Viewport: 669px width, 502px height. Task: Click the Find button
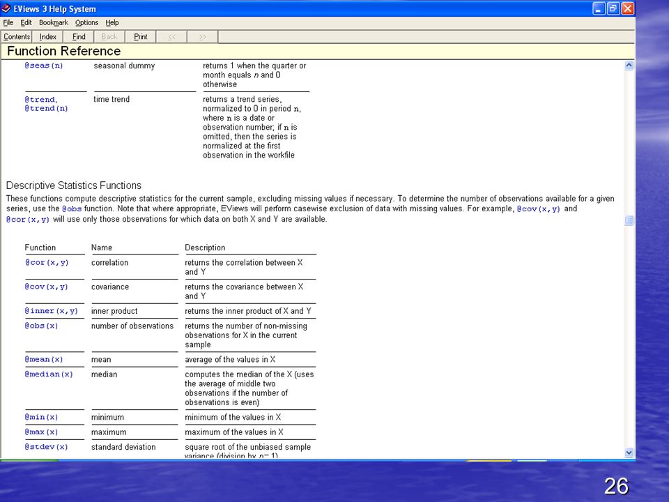point(79,37)
